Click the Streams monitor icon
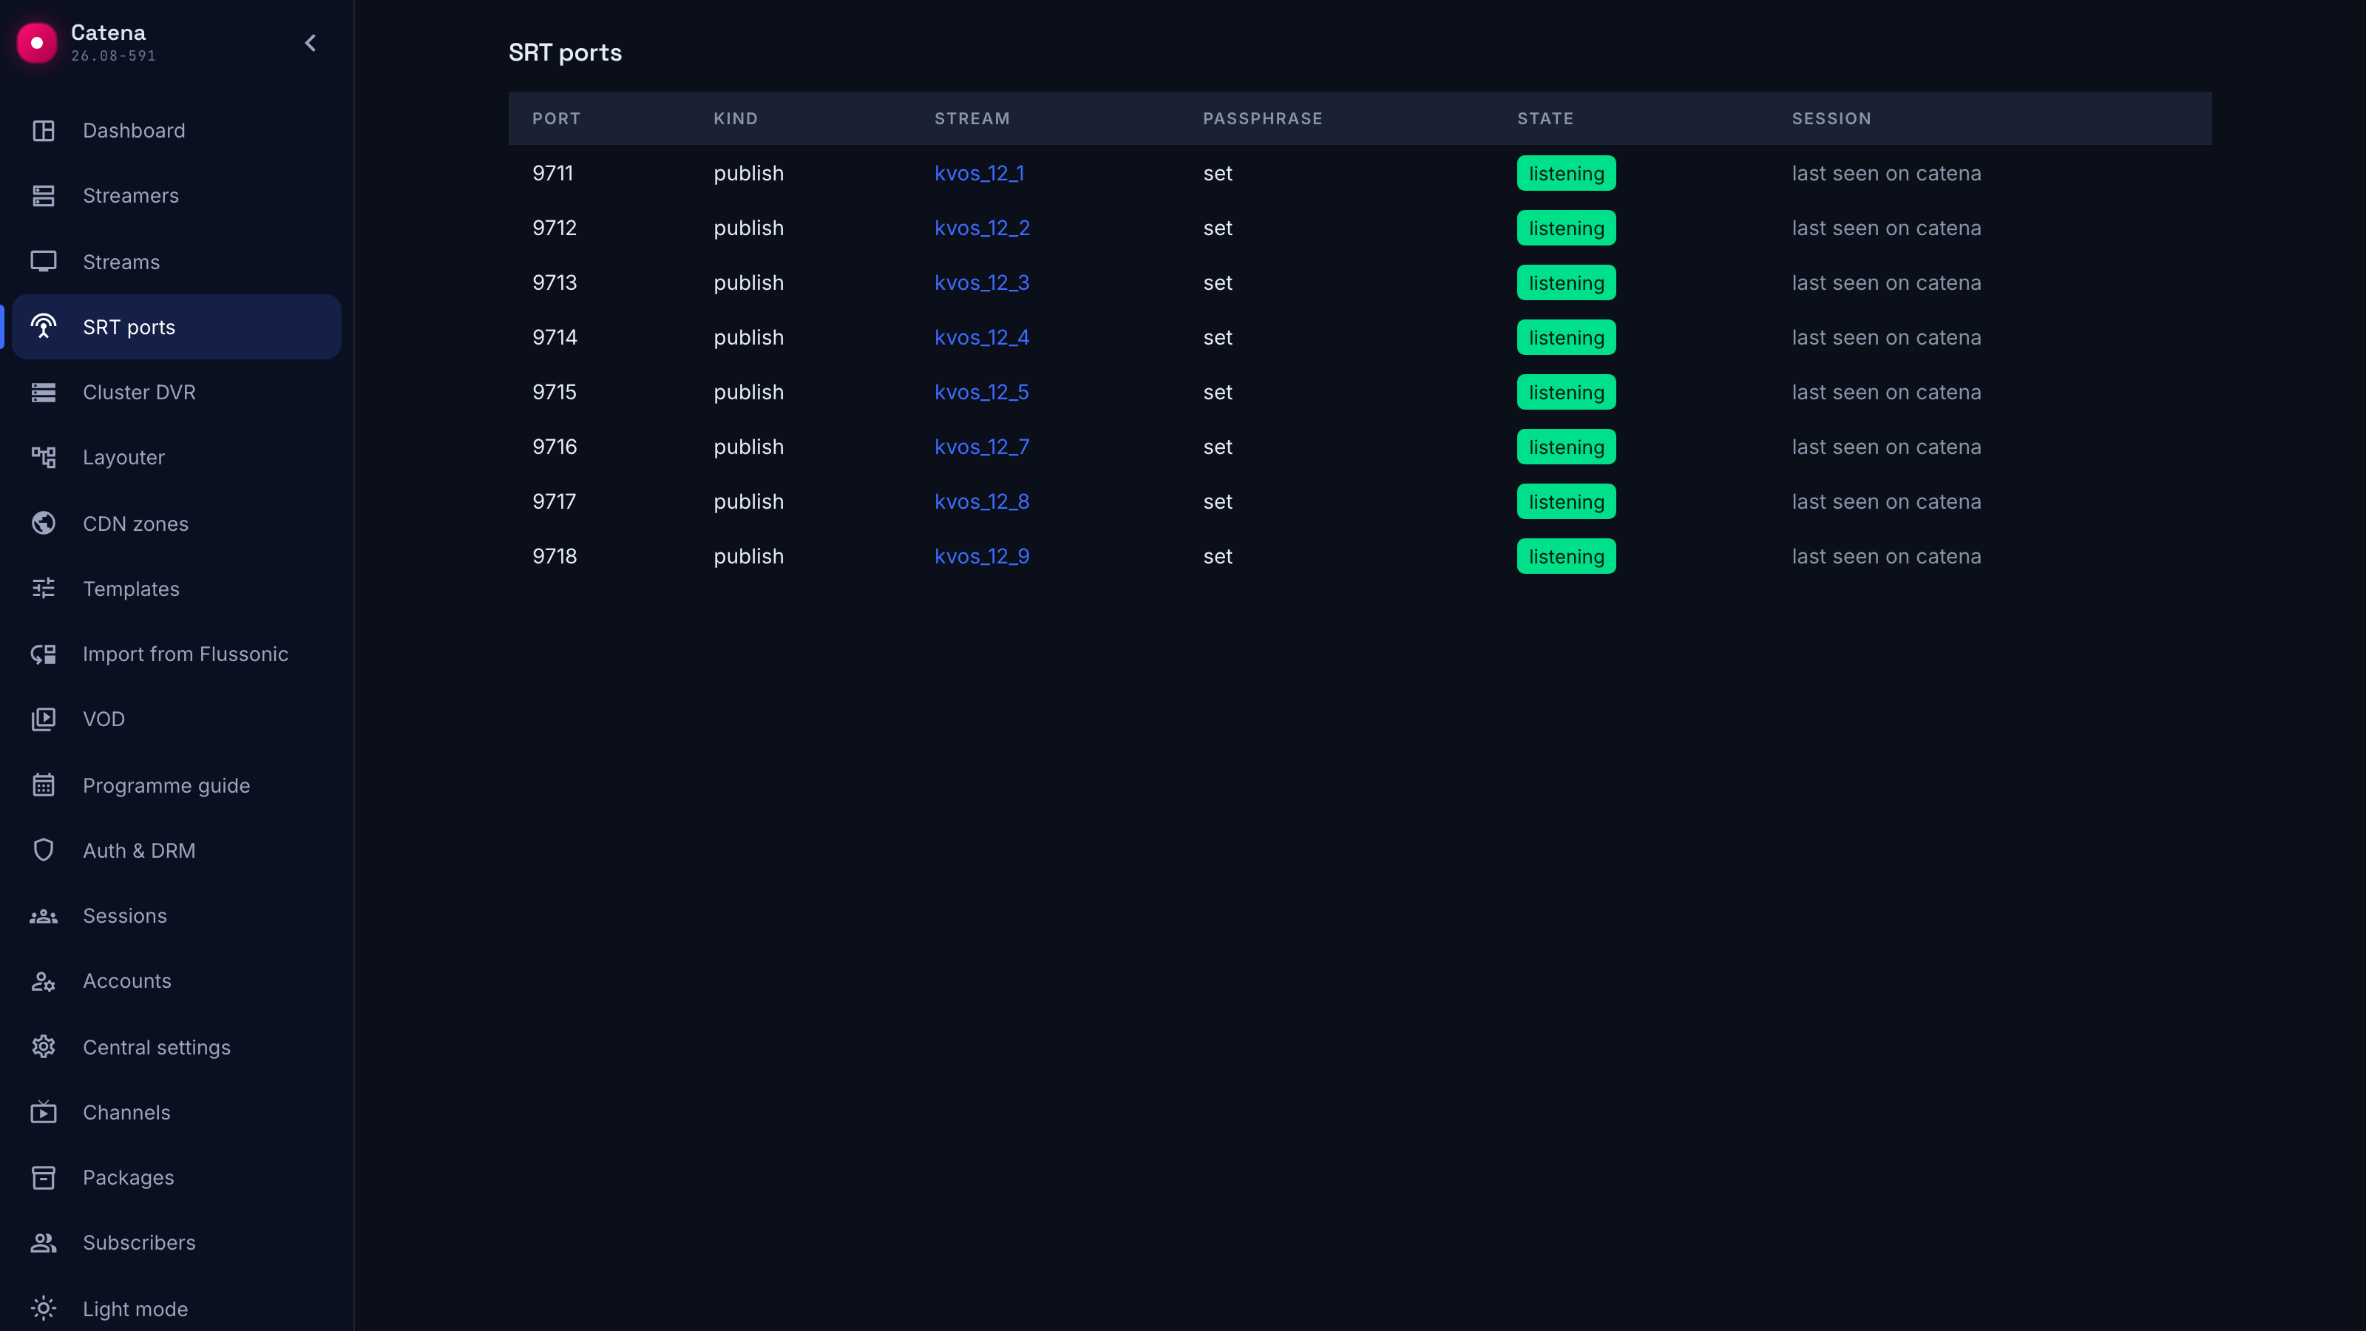The height and width of the screenshot is (1331, 2366). pos(43,262)
